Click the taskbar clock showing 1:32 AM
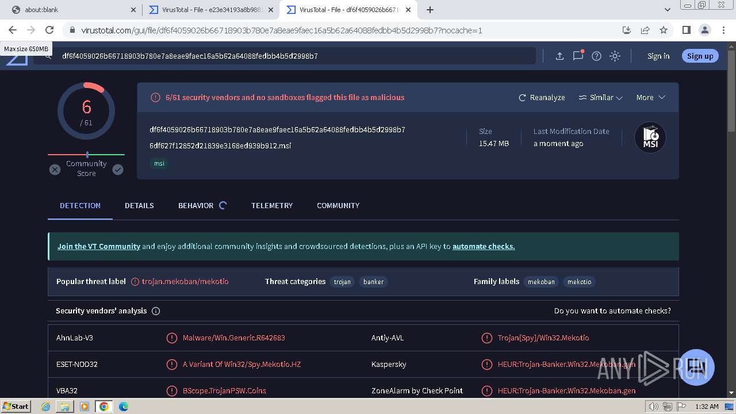The height and width of the screenshot is (414, 736). (x=707, y=407)
